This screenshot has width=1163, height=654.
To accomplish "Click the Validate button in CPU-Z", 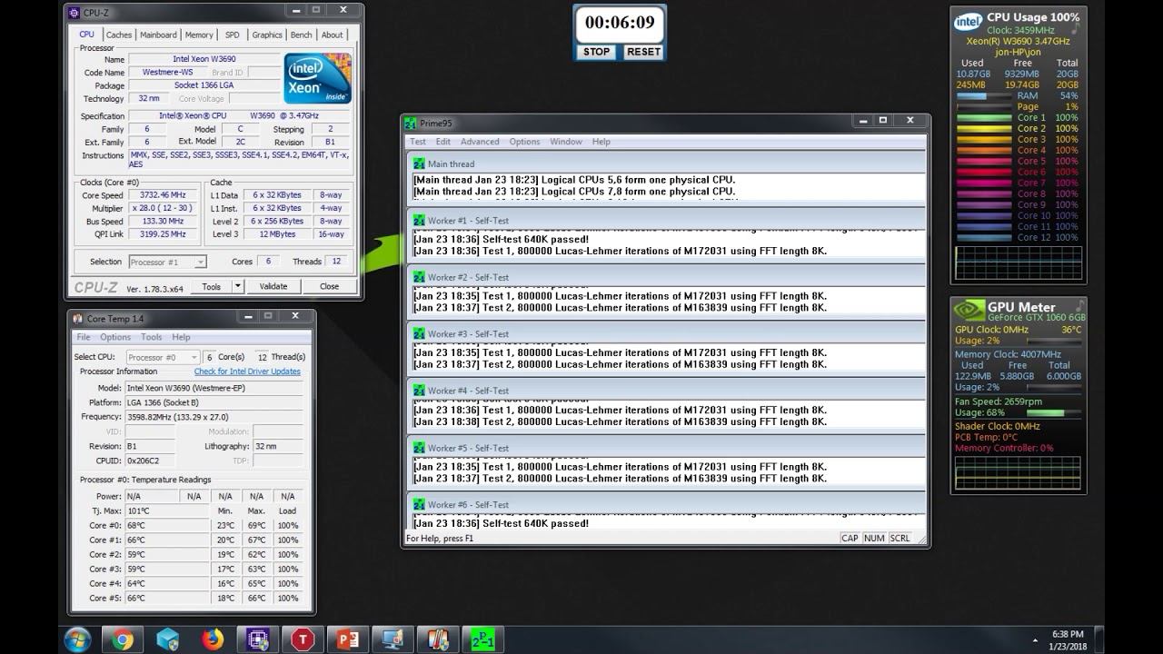I will click(x=273, y=286).
